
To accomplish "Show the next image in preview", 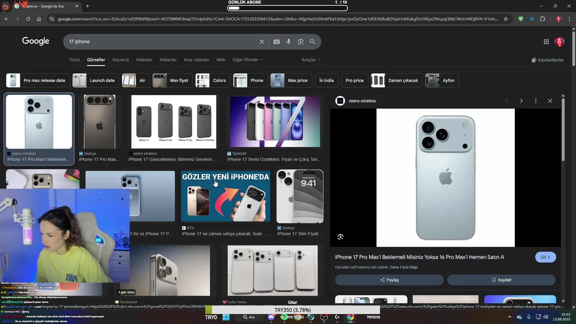I will pyautogui.click(x=521, y=101).
